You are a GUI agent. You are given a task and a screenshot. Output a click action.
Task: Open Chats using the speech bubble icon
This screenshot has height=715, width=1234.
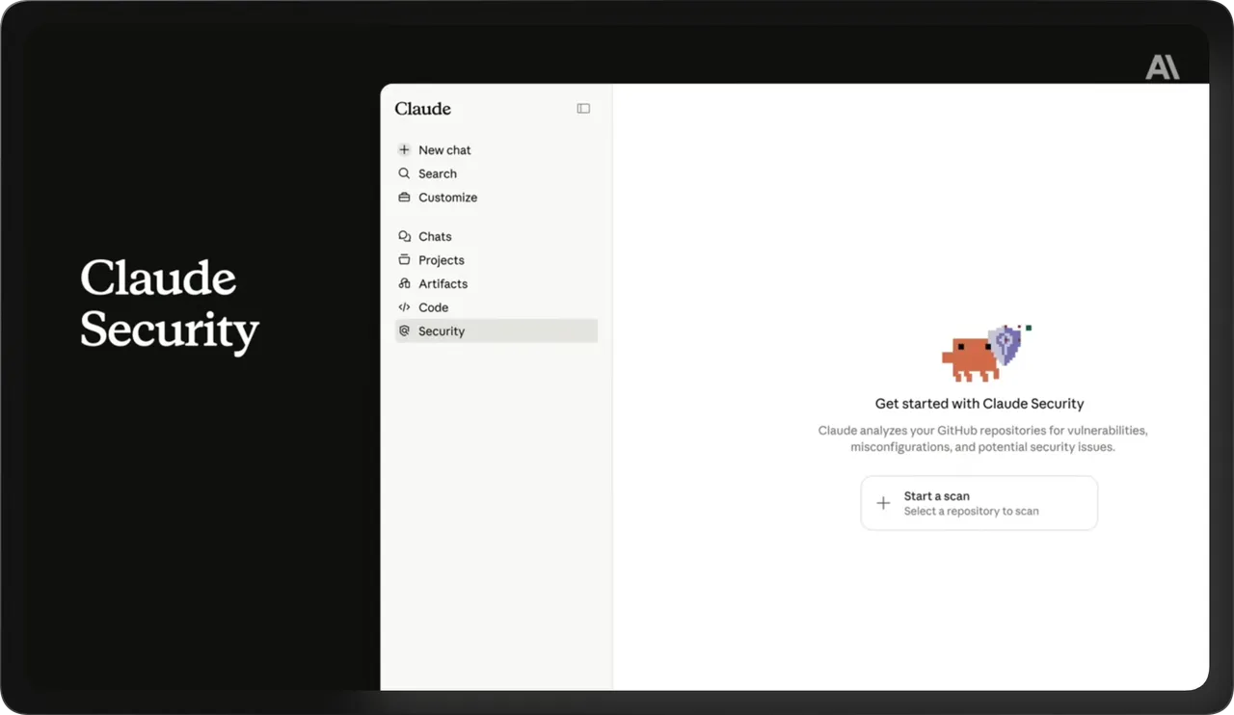[x=404, y=236]
